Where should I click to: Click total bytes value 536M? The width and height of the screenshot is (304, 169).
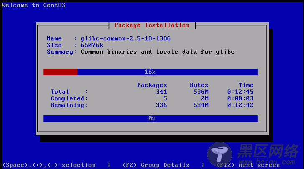pos(201,92)
